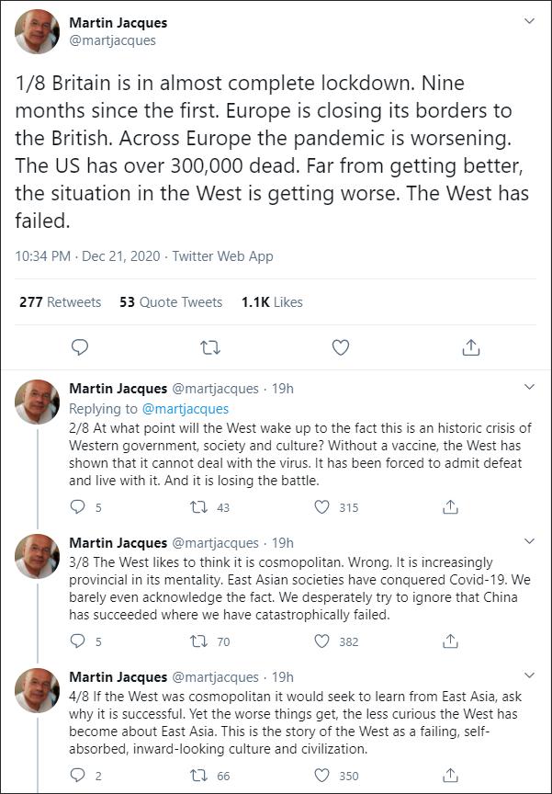
Task: Share the 2/8 reply tweet
Action: (x=450, y=507)
